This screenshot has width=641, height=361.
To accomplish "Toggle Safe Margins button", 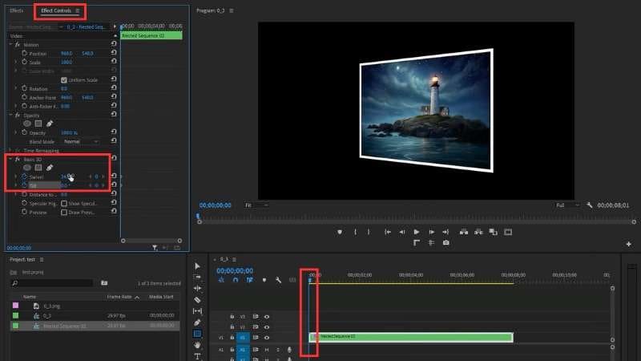I will pos(508,232).
